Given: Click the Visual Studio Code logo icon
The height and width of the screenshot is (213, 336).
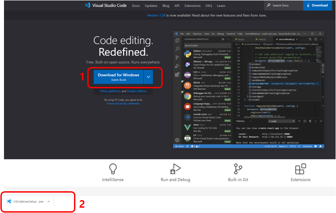Looking at the screenshot, I should (87, 5).
